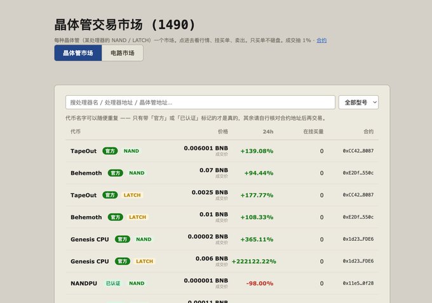Image resolution: width=432 pixels, height=303 pixels.
Task: Click the price 0.0025 BNB
Action: click(x=210, y=192)
